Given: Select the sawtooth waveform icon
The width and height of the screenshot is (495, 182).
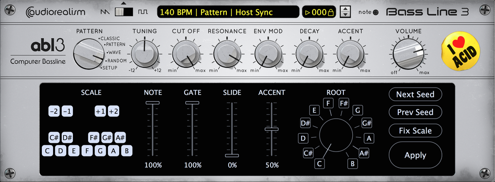Looking at the screenshot, I should 104,12.
